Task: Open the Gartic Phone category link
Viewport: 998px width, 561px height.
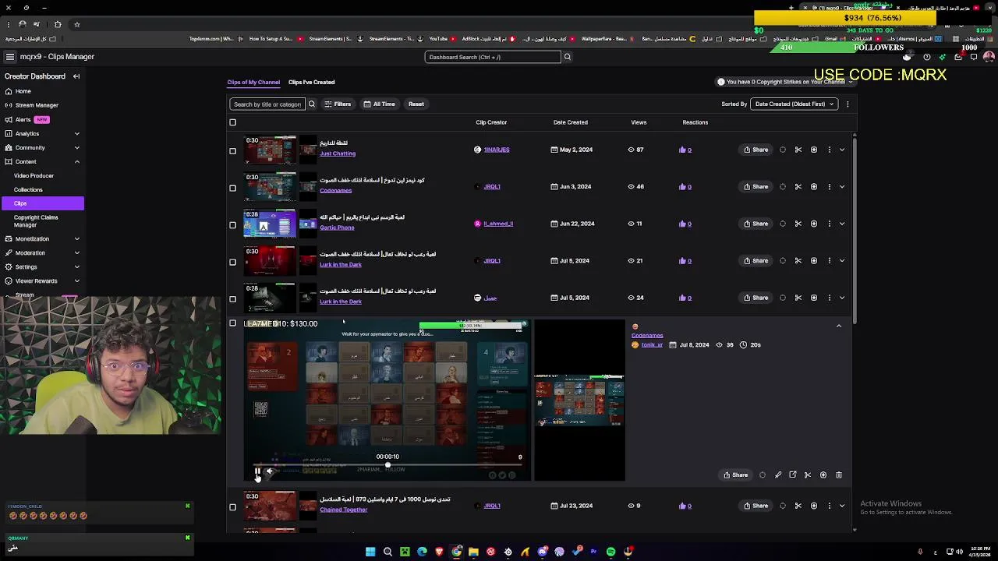Action: (337, 228)
